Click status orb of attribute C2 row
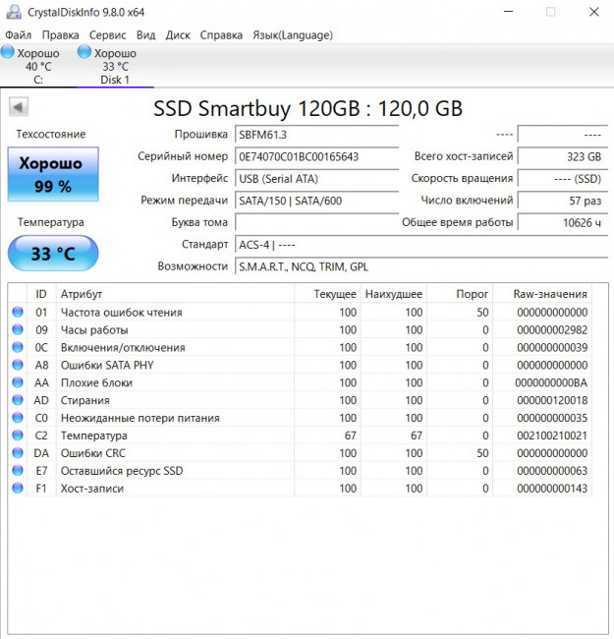 pyautogui.click(x=18, y=436)
